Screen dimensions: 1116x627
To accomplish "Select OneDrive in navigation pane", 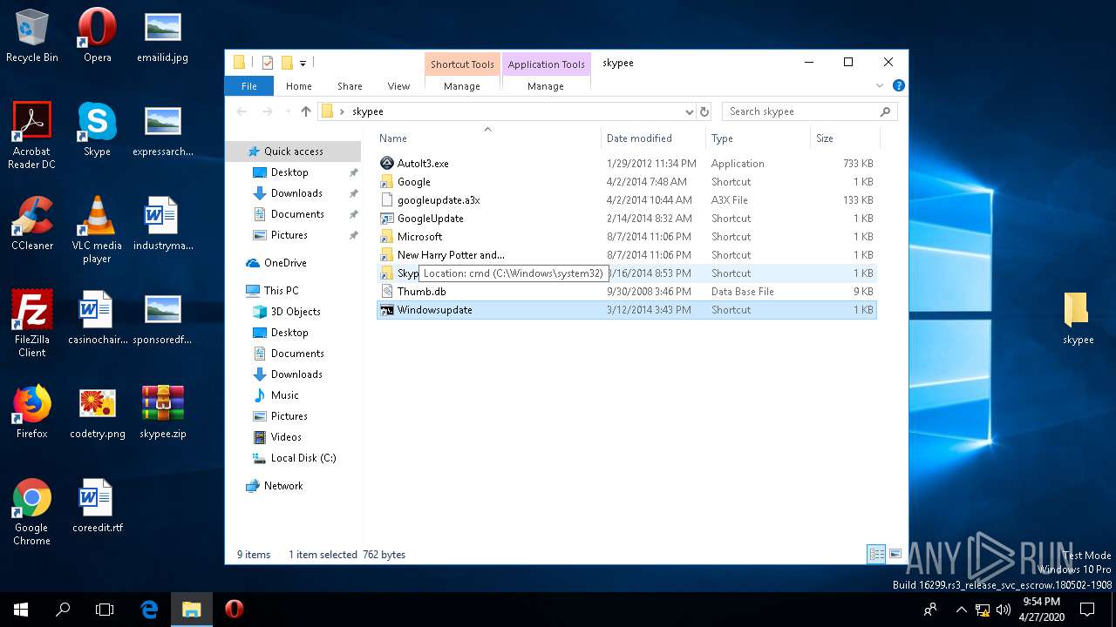I will coord(285,263).
